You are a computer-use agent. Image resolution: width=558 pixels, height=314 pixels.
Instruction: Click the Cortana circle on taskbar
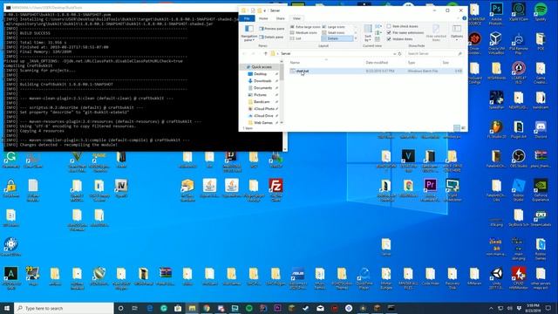tap(120, 308)
